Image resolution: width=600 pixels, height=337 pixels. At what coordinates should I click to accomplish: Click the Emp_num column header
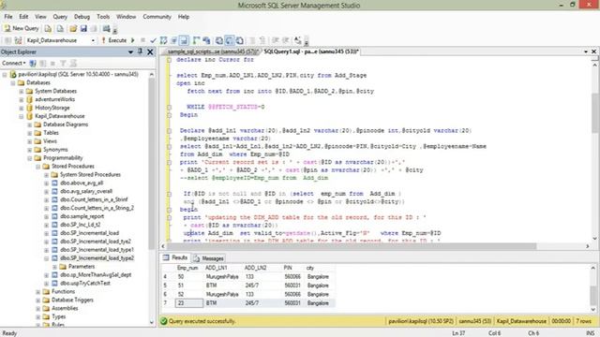[187, 269]
